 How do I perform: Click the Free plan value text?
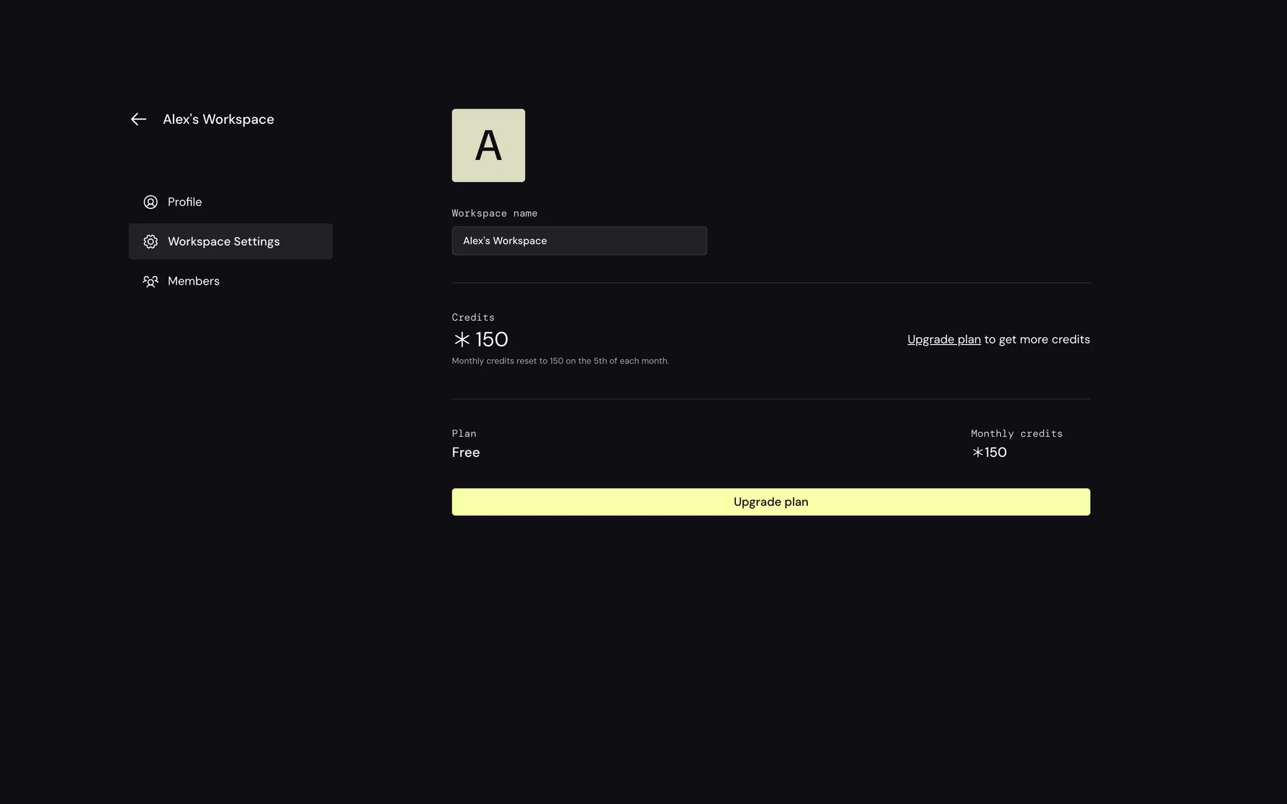click(x=465, y=453)
